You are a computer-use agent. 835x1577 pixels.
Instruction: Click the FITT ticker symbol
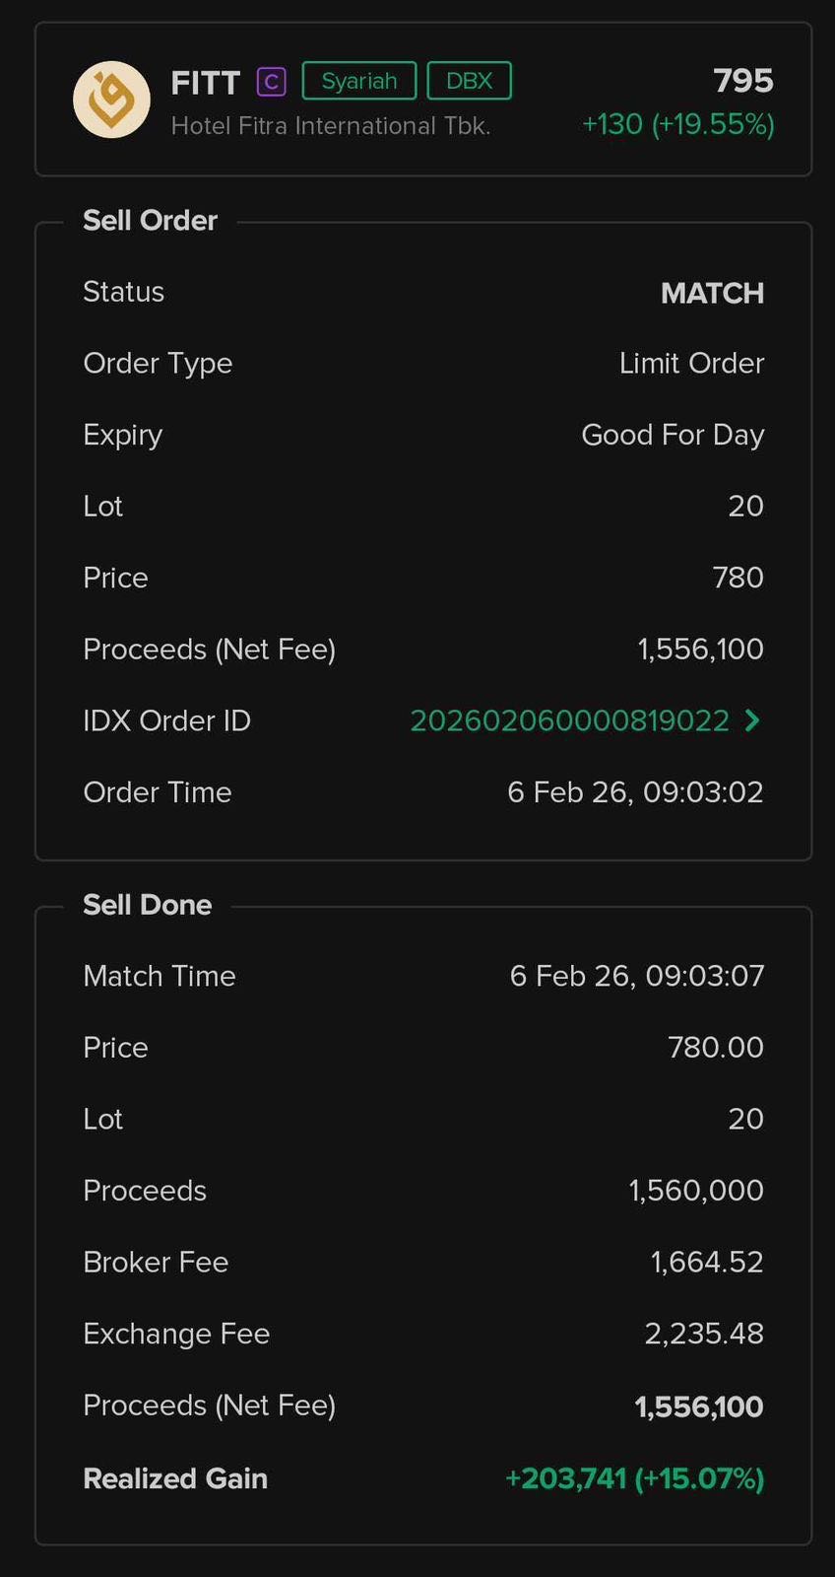coord(205,83)
